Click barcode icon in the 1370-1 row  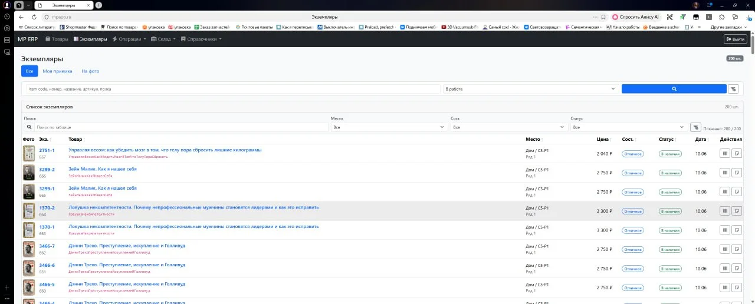point(724,230)
